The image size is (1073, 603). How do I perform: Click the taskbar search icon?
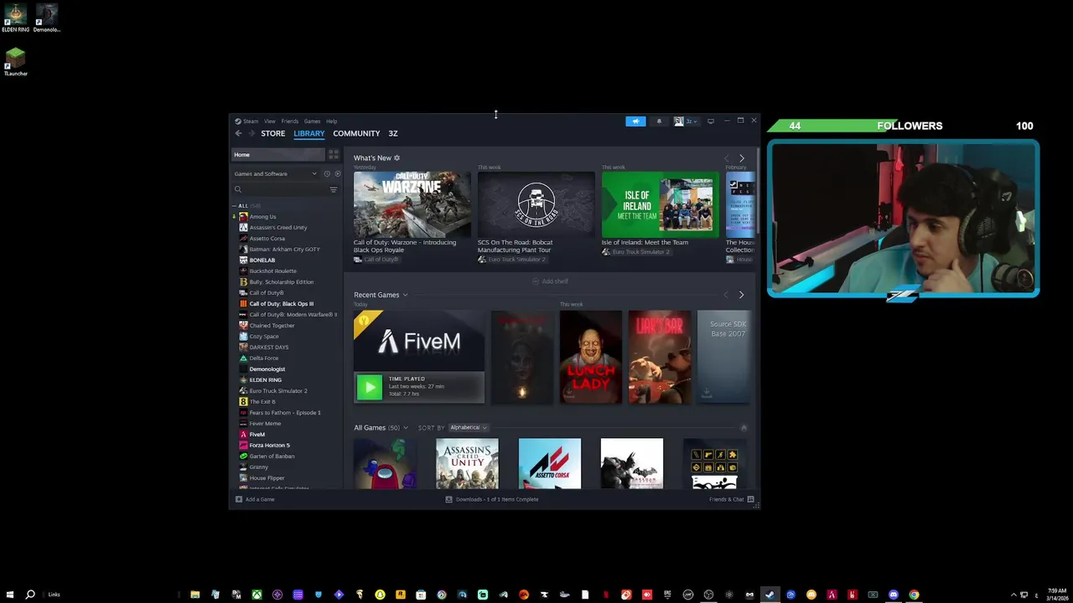coord(30,595)
